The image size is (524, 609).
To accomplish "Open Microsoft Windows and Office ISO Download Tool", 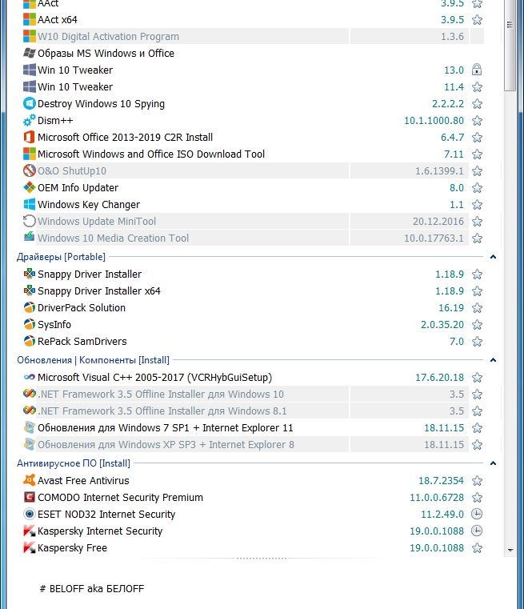I will (x=151, y=154).
